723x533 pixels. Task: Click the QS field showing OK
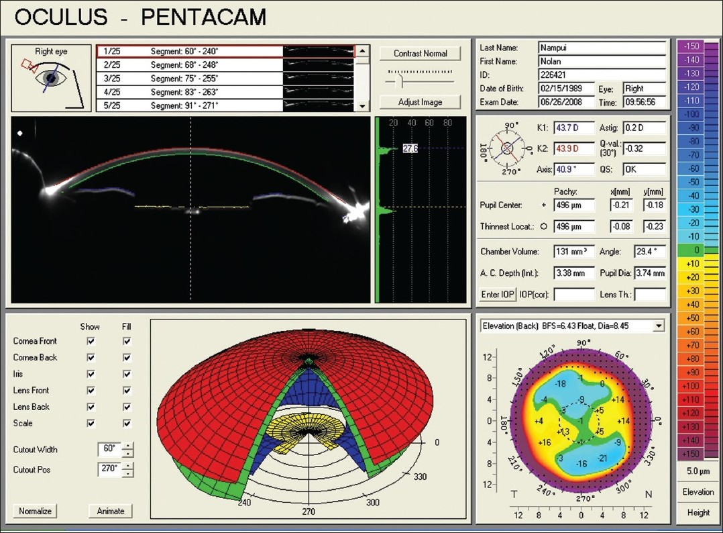(645, 169)
